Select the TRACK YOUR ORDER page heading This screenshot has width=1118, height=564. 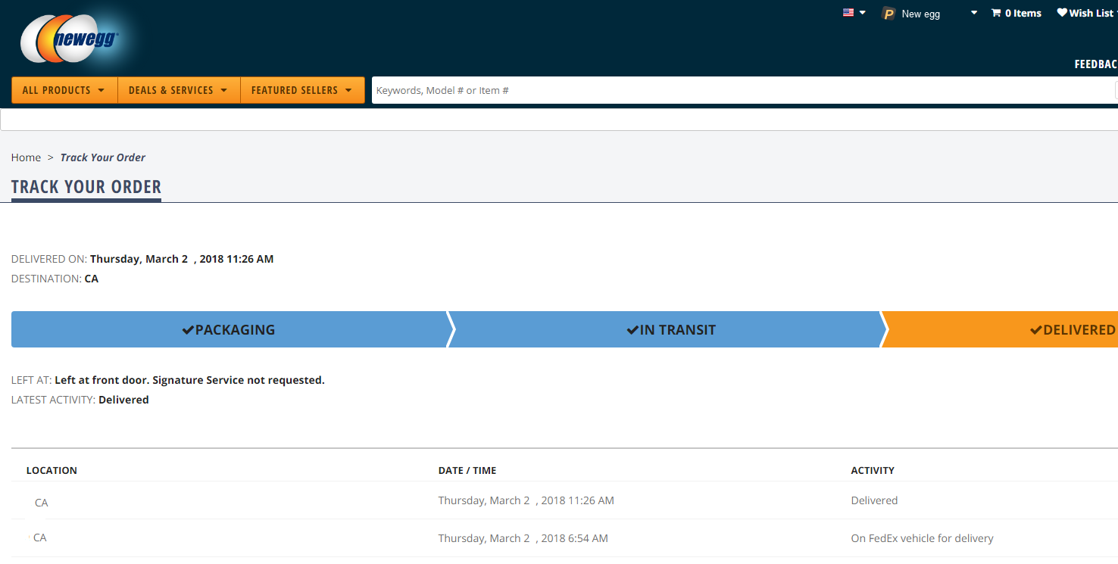pyautogui.click(x=86, y=187)
